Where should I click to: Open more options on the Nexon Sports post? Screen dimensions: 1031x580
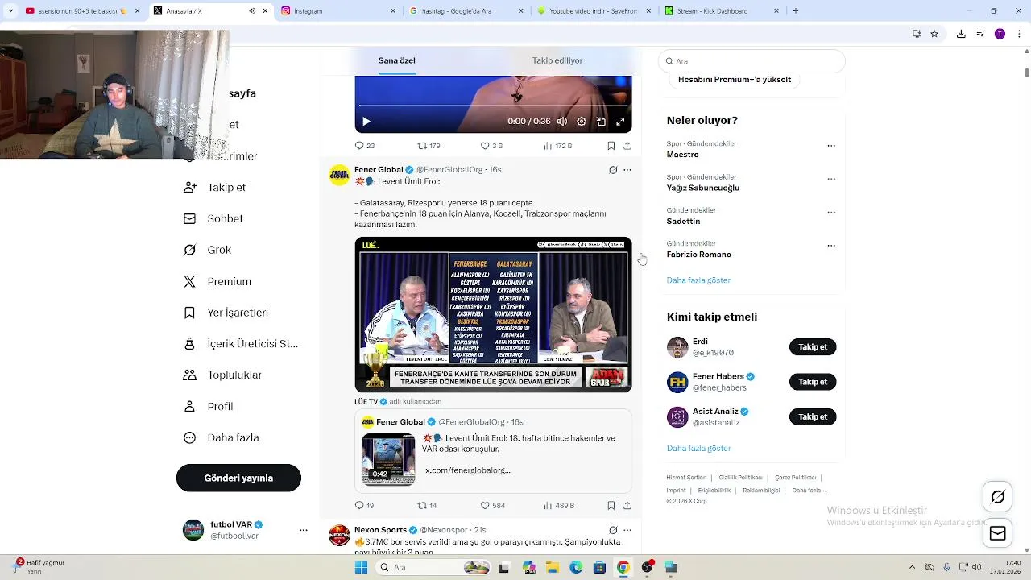point(627,530)
